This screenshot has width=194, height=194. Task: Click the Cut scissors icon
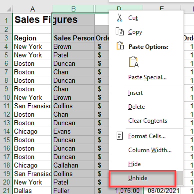120,17
